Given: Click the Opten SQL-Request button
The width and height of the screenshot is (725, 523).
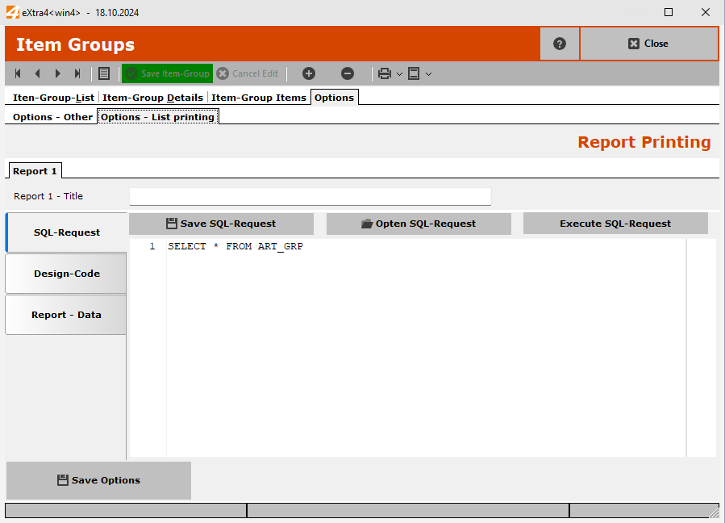Looking at the screenshot, I should tap(419, 224).
